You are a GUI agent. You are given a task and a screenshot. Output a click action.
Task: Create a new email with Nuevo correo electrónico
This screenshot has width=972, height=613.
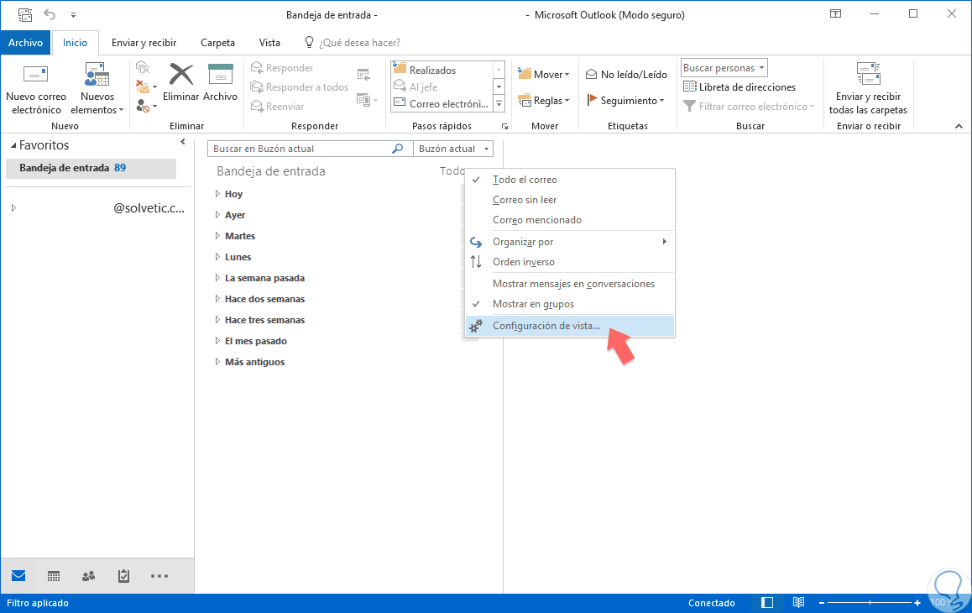[x=36, y=89]
